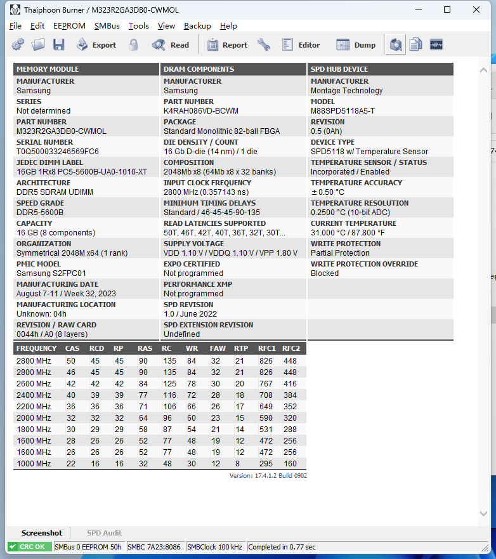The height and width of the screenshot is (559, 496).
Task: Open the Backup menu
Action: point(197,26)
